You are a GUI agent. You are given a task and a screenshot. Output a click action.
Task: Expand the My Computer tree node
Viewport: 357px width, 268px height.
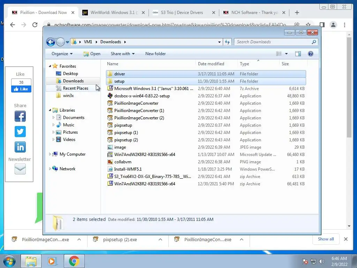50,154
